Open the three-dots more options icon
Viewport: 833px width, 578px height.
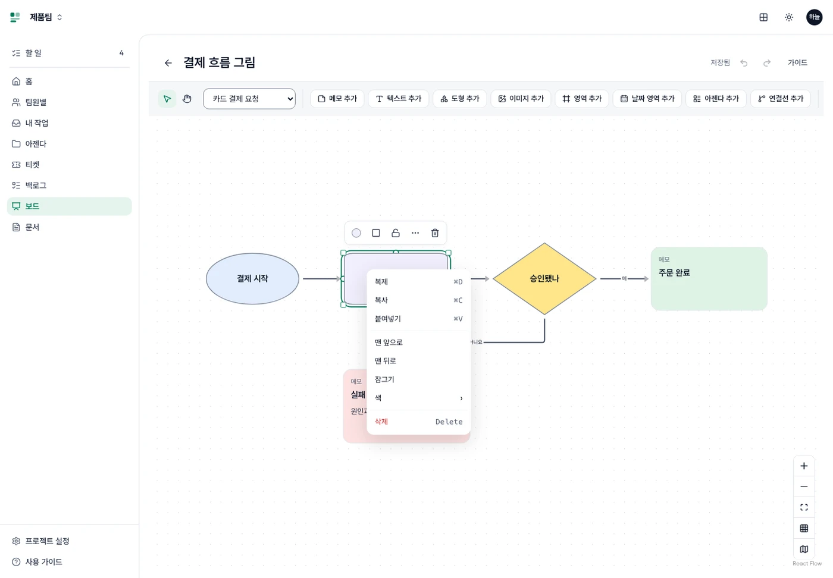(415, 233)
